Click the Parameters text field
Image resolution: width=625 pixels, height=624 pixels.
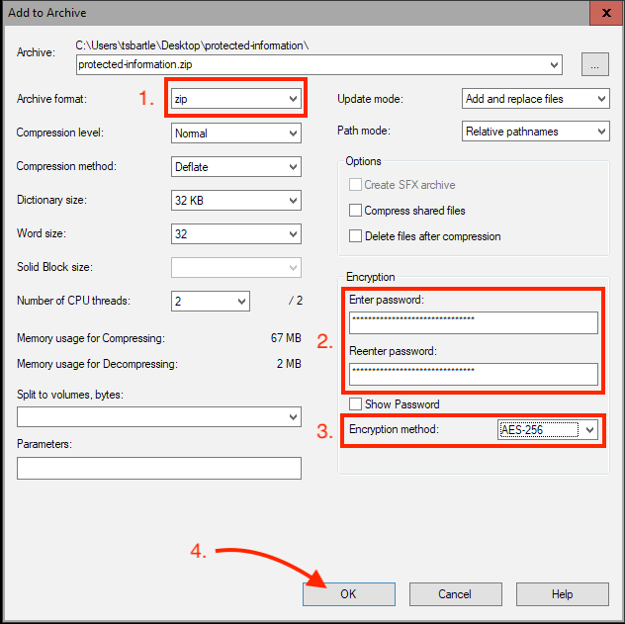coord(159,468)
